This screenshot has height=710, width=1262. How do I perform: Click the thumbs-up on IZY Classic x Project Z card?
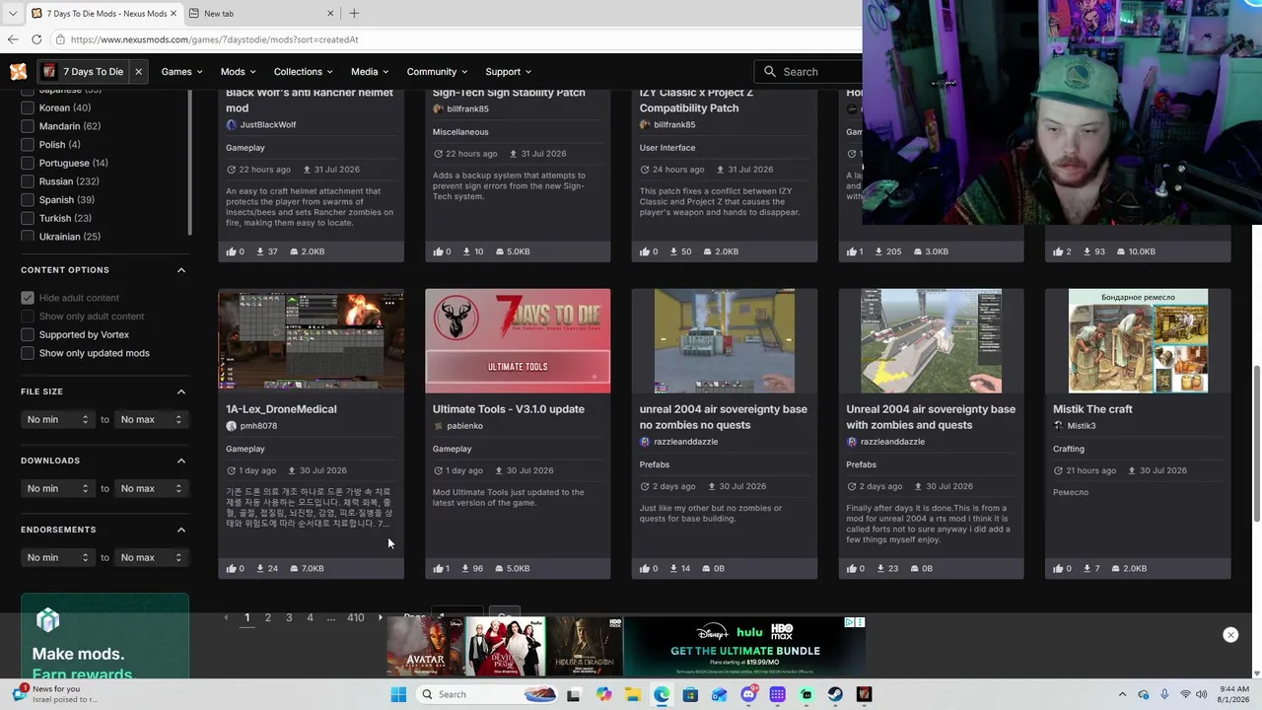click(x=645, y=251)
